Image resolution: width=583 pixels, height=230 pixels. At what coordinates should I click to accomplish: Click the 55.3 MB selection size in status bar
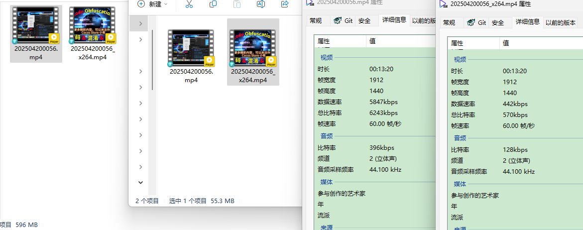click(223, 201)
